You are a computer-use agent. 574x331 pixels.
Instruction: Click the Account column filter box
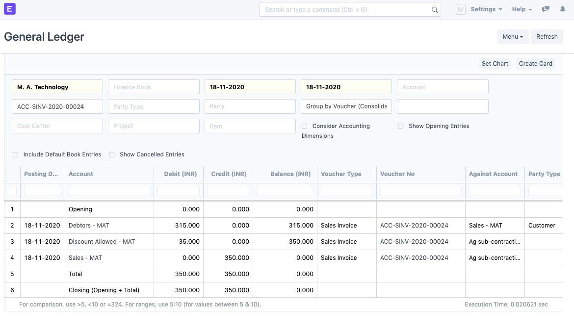click(x=109, y=191)
